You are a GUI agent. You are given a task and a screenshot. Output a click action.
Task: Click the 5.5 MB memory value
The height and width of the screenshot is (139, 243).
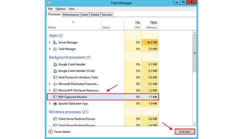coord(153,49)
